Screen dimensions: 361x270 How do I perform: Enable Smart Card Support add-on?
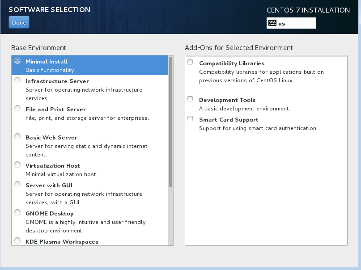pyautogui.click(x=190, y=118)
